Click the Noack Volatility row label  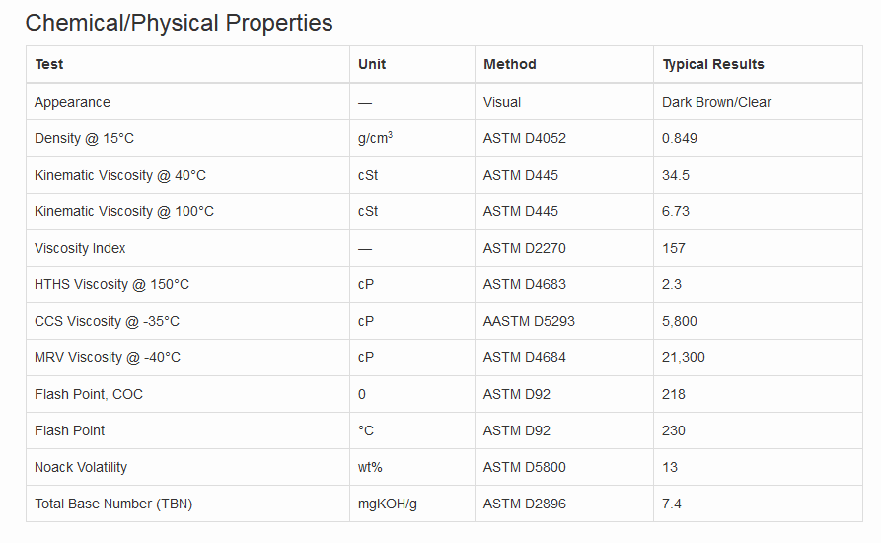pos(81,467)
